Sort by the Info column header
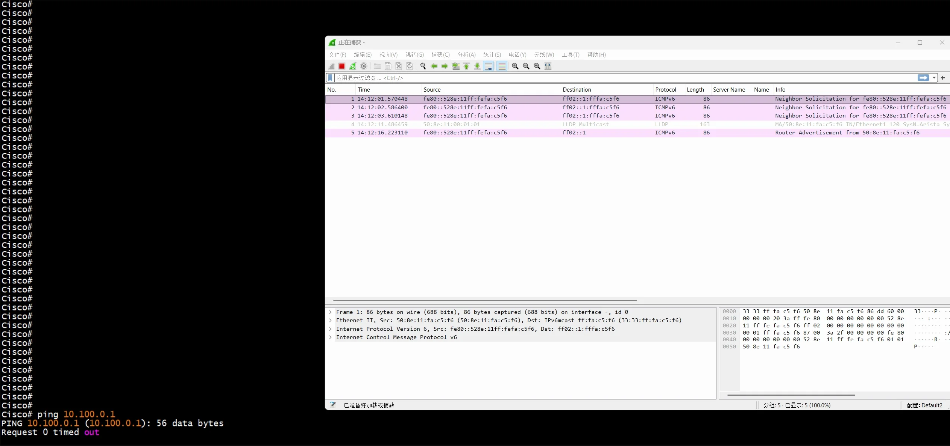 (861, 90)
